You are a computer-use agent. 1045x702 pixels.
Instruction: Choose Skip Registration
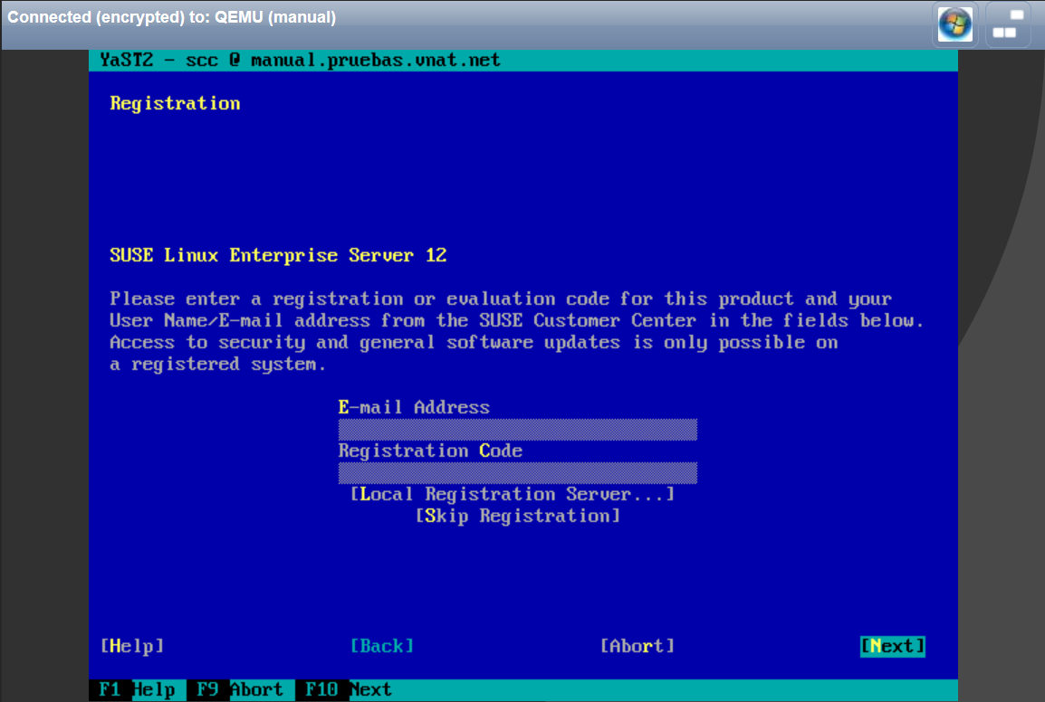click(518, 517)
